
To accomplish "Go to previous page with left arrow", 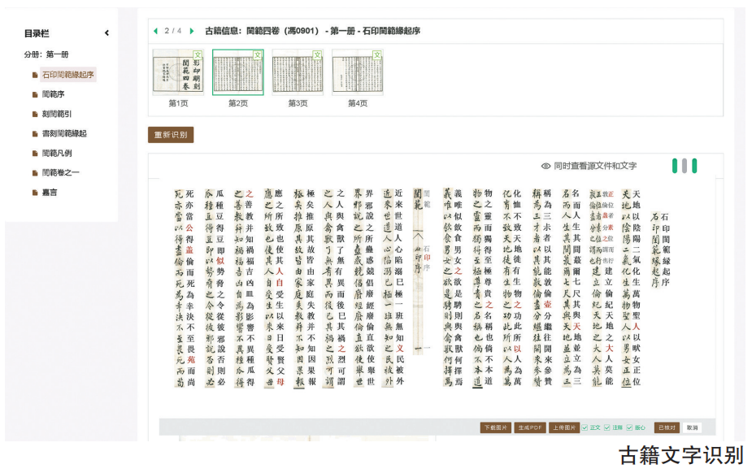I will (155, 31).
